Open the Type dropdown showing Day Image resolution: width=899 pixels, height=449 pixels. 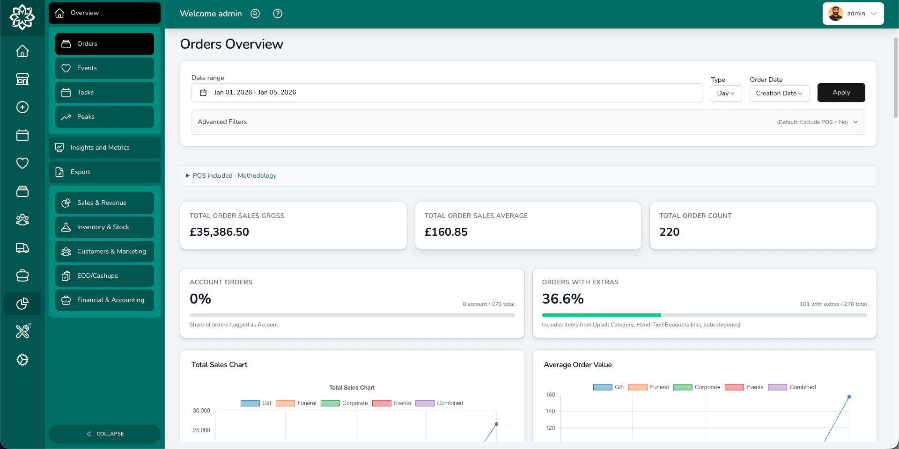pyautogui.click(x=726, y=93)
